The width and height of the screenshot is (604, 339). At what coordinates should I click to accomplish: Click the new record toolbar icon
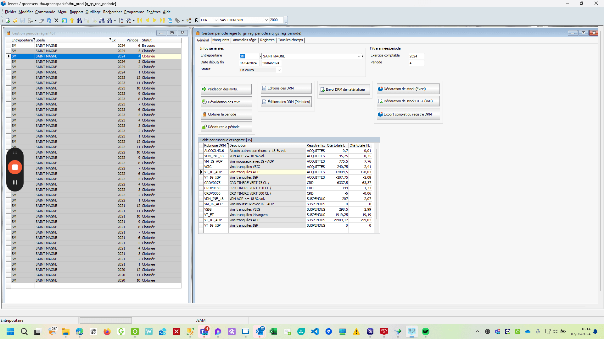point(8,20)
